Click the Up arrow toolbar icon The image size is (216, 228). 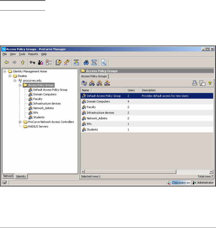pyautogui.click(x=23, y=63)
